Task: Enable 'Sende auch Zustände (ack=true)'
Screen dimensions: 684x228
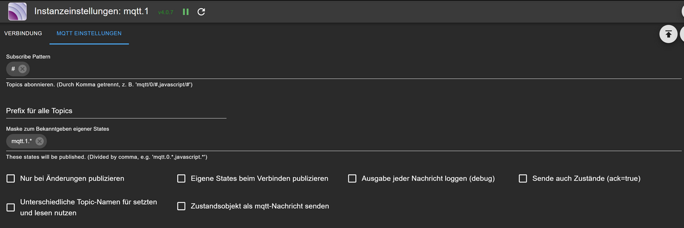Action: coord(523,178)
